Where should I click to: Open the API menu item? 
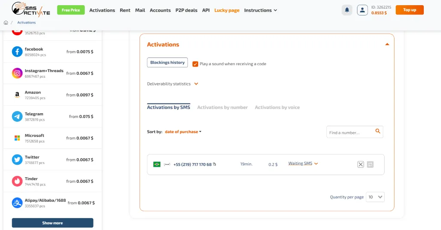[206, 10]
